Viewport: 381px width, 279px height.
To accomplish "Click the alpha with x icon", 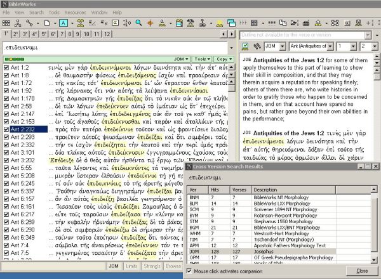I will tap(104, 23).
